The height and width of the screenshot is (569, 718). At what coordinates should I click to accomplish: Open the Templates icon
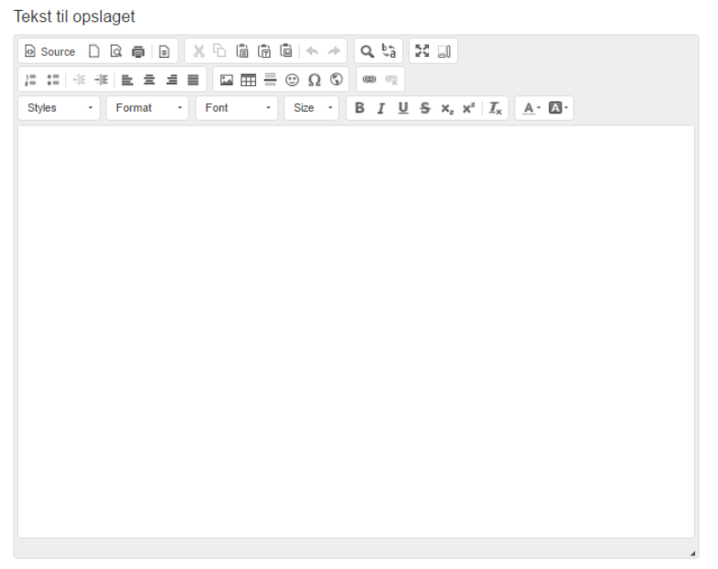[x=164, y=51]
